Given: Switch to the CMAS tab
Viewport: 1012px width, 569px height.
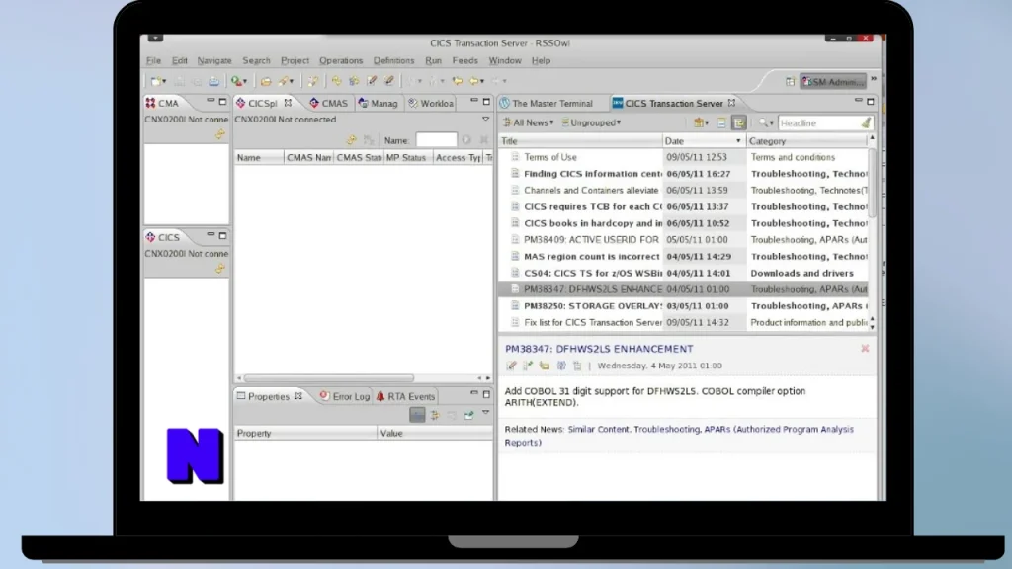Looking at the screenshot, I should click(328, 103).
